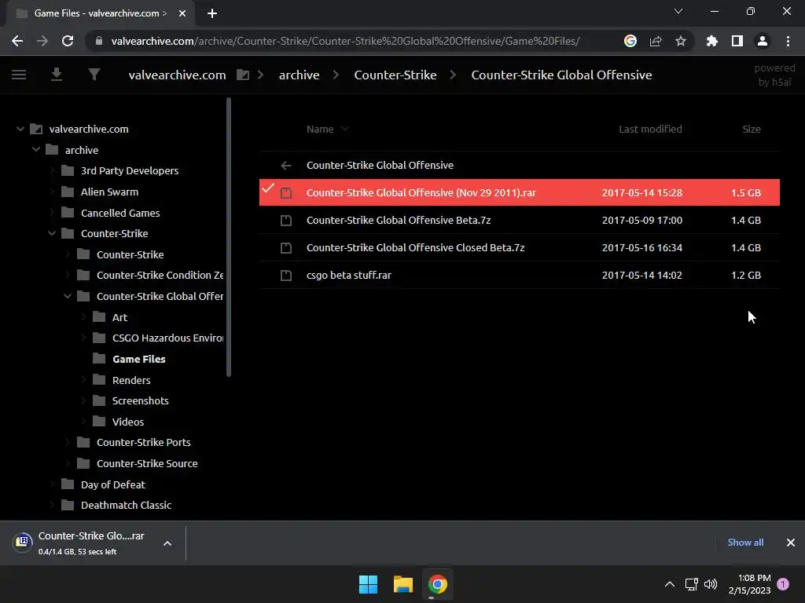Image resolution: width=805 pixels, height=603 pixels.
Task: Open the Chrome extensions puzzle icon
Action: pyautogui.click(x=711, y=41)
